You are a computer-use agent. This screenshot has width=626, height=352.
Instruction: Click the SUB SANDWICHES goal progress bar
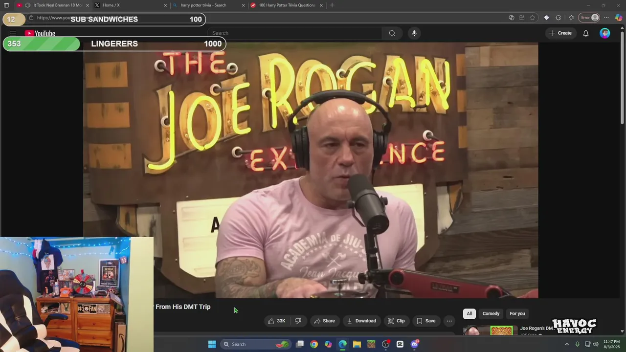pos(104,19)
